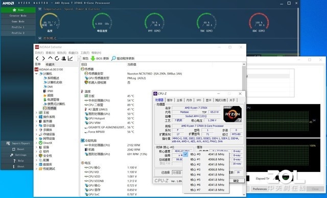Open the AIDA64 查看(V) menu
This screenshot has height=198, width=327.
tap(50, 53)
